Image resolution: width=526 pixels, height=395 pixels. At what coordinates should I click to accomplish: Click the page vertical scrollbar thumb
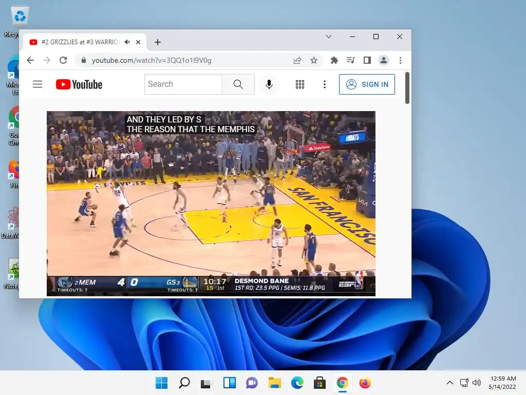[407, 88]
